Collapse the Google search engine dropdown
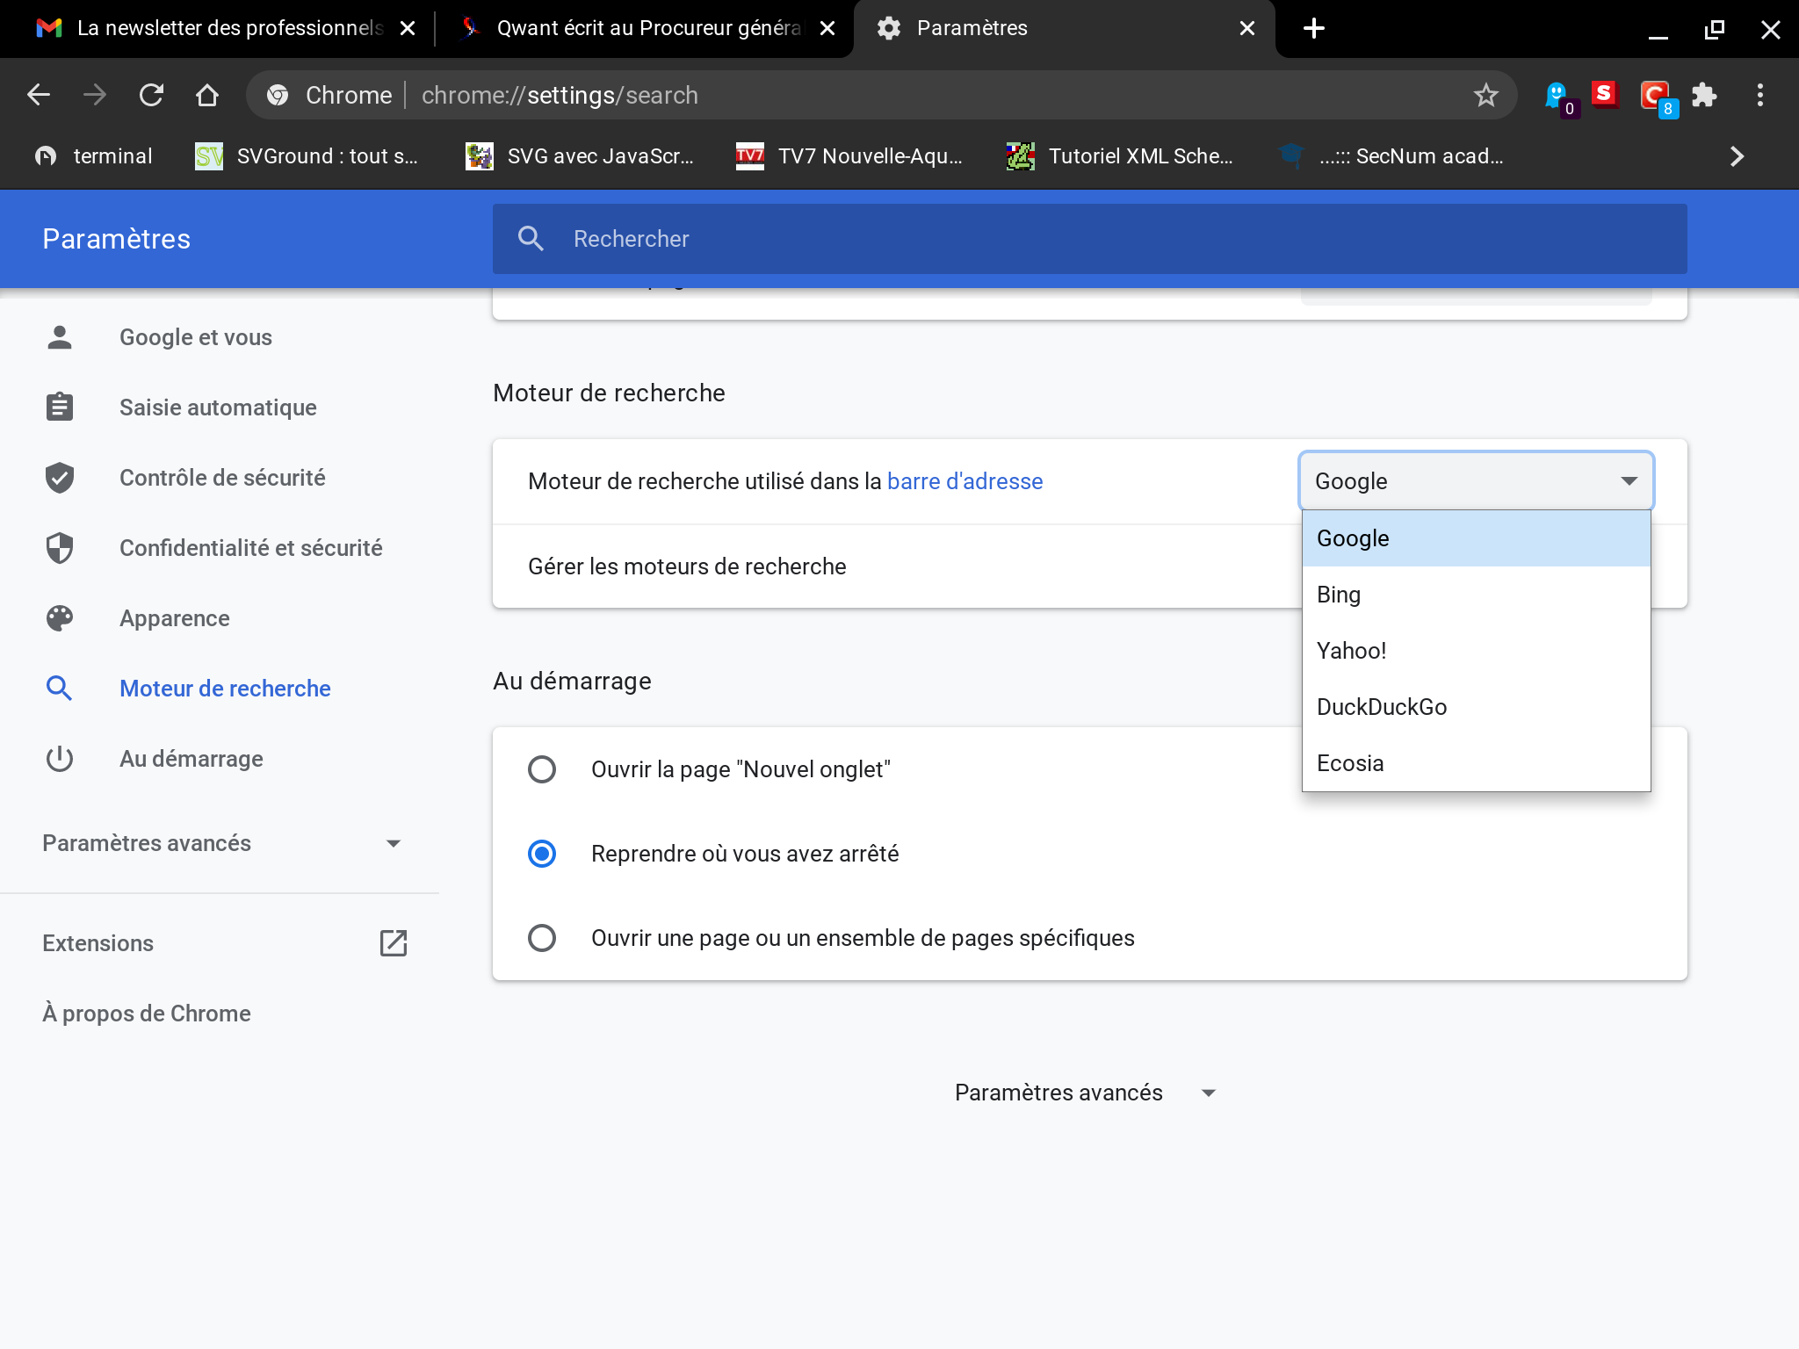This screenshot has height=1349, width=1799. [x=1477, y=481]
